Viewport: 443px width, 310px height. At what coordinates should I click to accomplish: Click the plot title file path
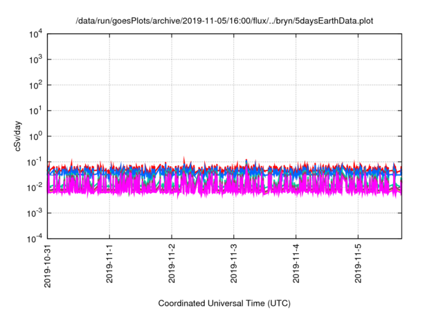point(224,21)
